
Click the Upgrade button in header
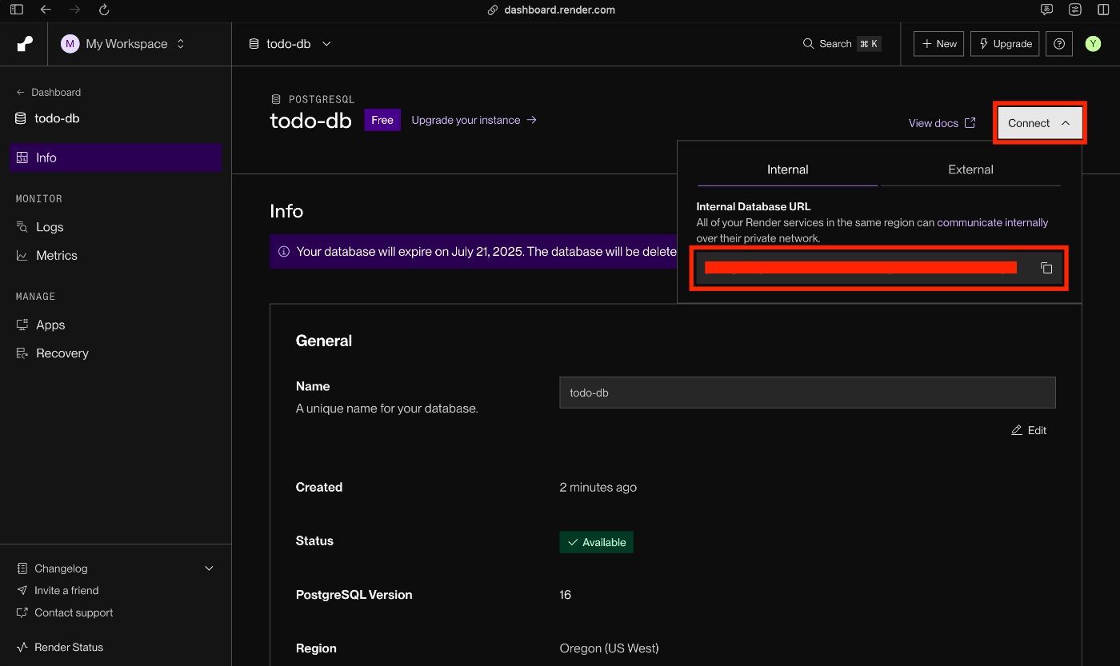point(1005,44)
